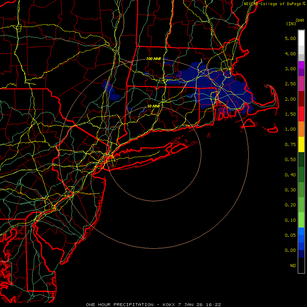Pick the bright red legend swatch near 1.50

(x=301, y=114)
